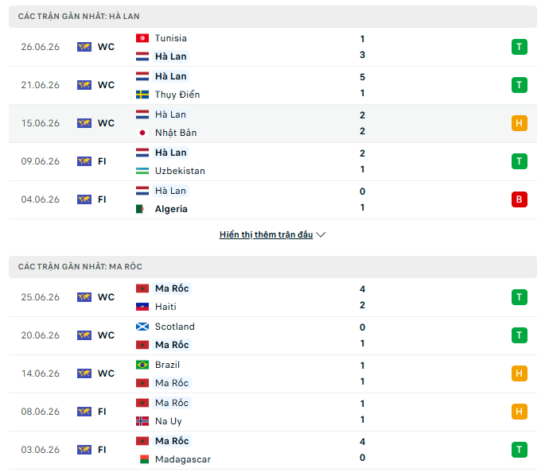The image size is (545, 472).
Task: Click green T badge for Tunisia vs Hà Lan
Action: click(520, 47)
